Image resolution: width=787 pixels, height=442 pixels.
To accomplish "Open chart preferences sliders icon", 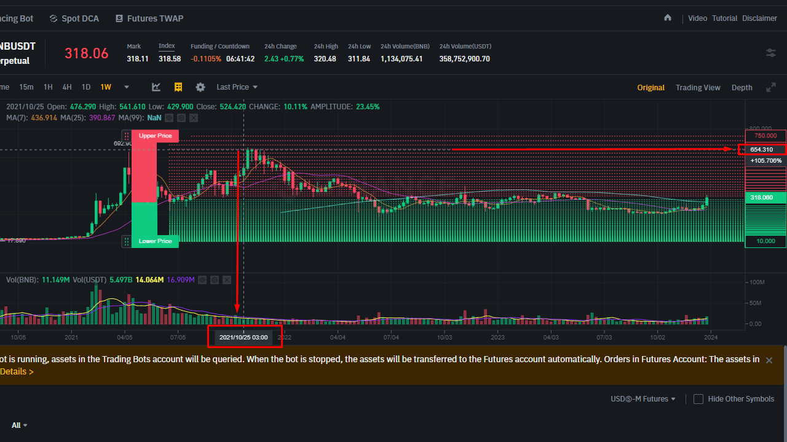I will (x=771, y=53).
